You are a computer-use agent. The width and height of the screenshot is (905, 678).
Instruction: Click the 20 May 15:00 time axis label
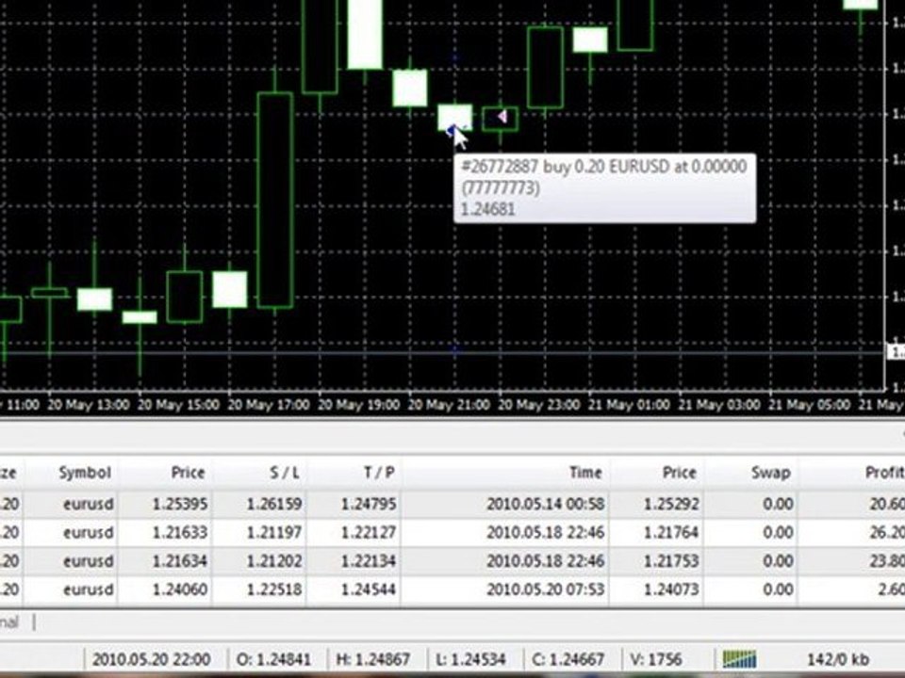click(179, 405)
